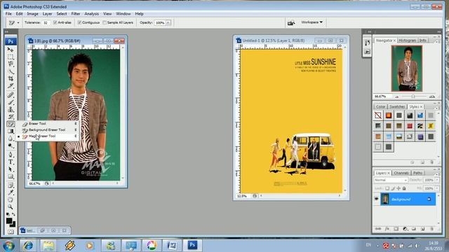The height and width of the screenshot is (252, 449).
Task: Toggle Lock position
Action: pyautogui.click(x=398, y=188)
